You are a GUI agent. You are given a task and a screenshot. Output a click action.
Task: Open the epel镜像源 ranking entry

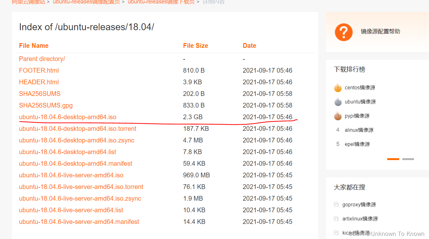coord(357,144)
